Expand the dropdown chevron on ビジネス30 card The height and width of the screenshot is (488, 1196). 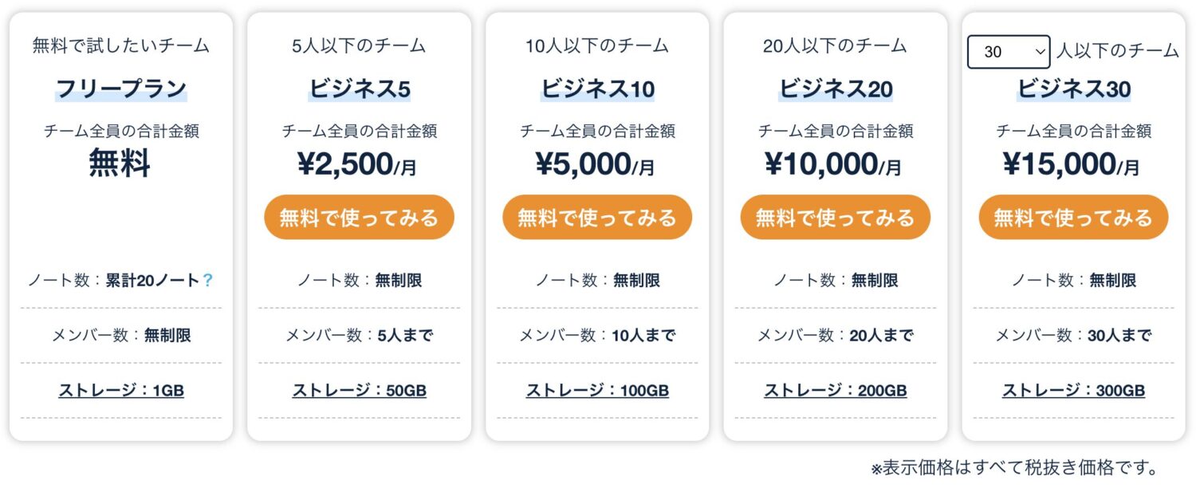(x=1040, y=51)
